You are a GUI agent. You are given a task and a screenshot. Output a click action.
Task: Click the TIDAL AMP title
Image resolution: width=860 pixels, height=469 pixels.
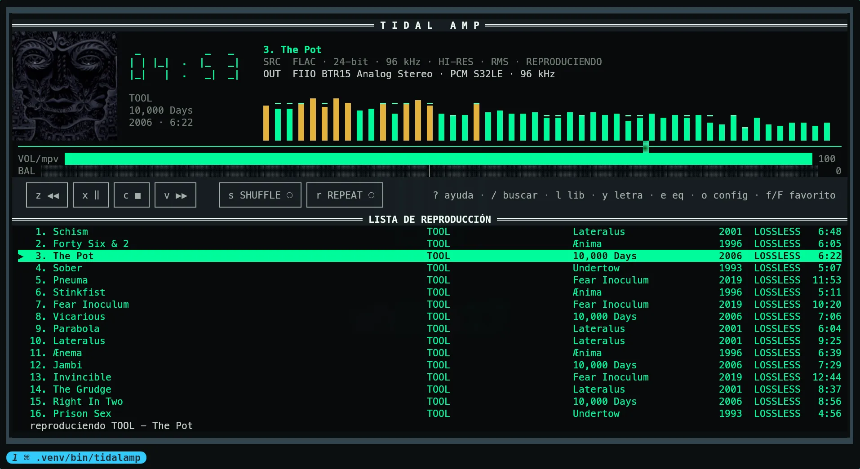(430, 25)
